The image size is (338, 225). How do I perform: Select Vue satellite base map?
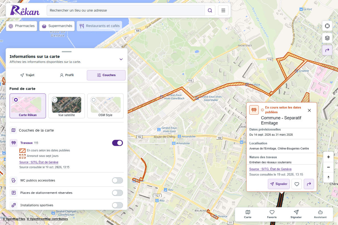[67, 106]
